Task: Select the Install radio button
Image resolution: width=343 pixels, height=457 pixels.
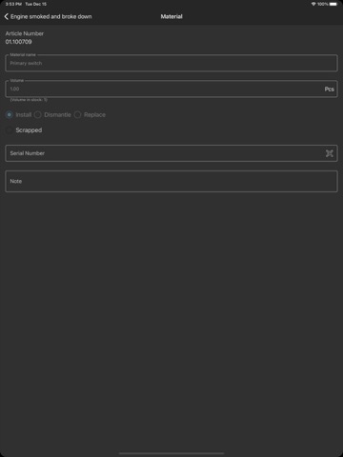Action: click(x=10, y=114)
